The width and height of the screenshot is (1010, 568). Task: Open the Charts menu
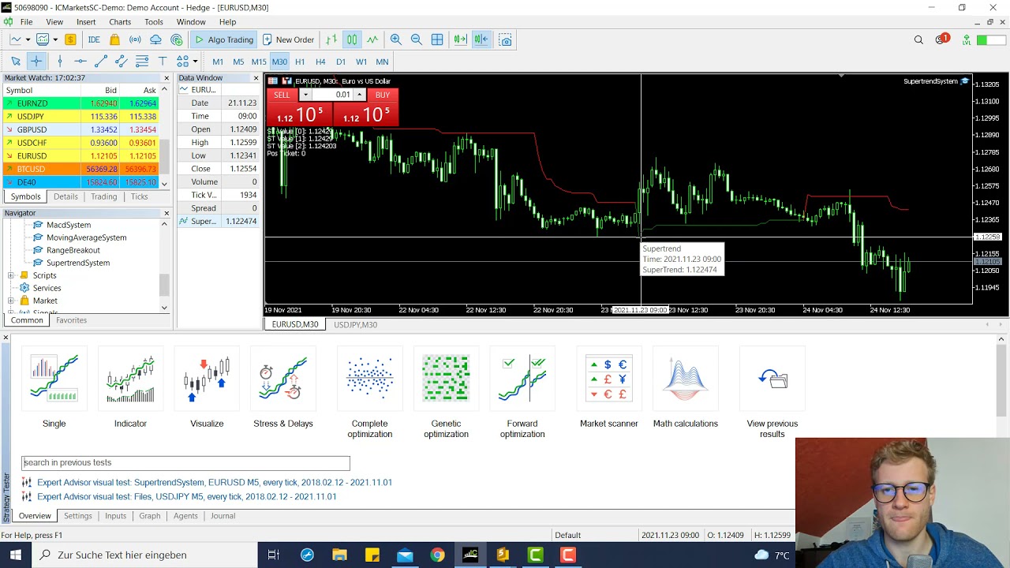(x=120, y=22)
